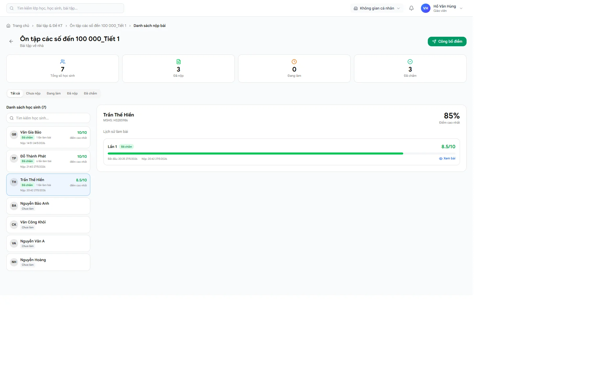Select student Văn Gia Bảo
The image size is (591, 369).
48,137
